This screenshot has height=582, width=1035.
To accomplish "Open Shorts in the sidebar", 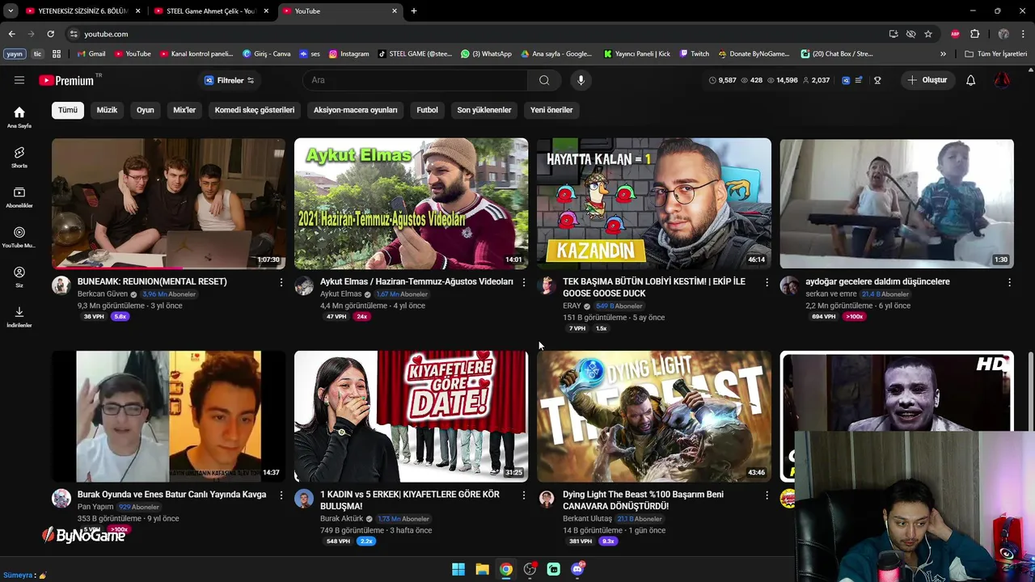I will pyautogui.click(x=19, y=157).
